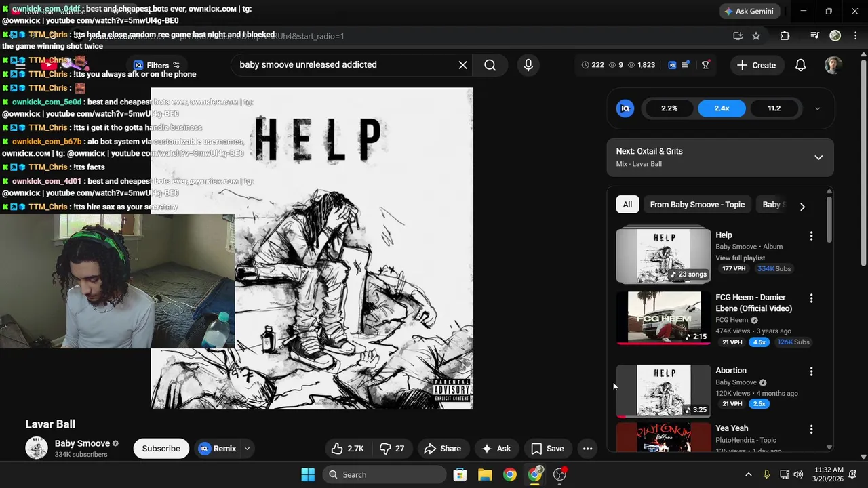The width and height of the screenshot is (868, 488).
Task: Save the video to a playlist
Action: (x=547, y=449)
